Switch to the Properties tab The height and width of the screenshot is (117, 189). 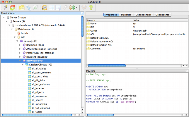(111, 15)
